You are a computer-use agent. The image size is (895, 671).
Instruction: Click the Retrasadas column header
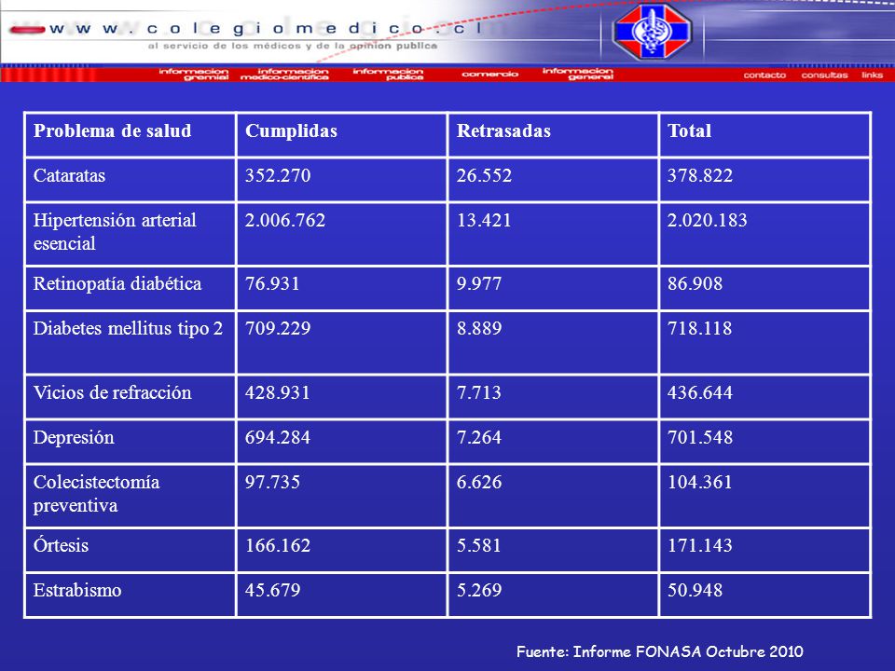click(x=503, y=130)
